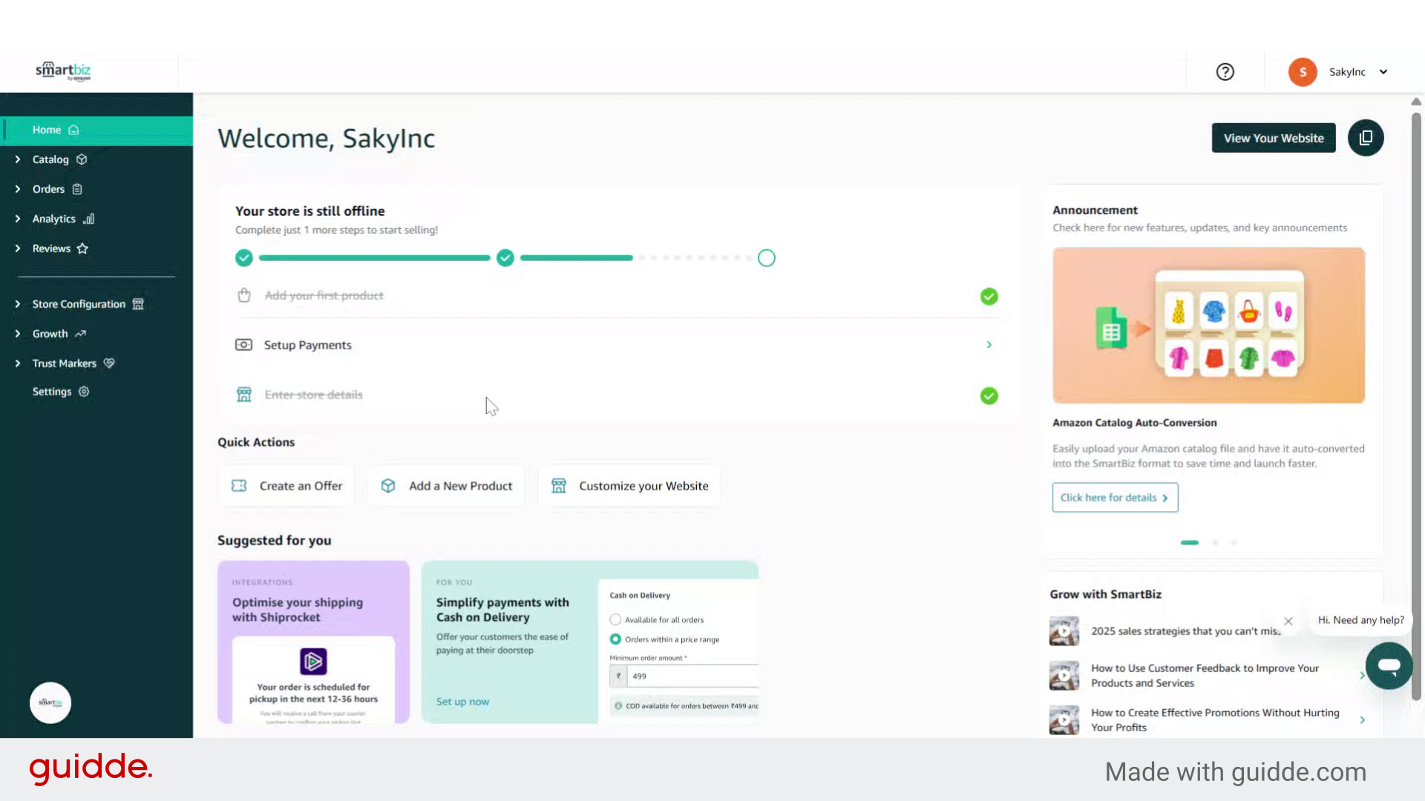Click the Set up now link

pos(462,702)
